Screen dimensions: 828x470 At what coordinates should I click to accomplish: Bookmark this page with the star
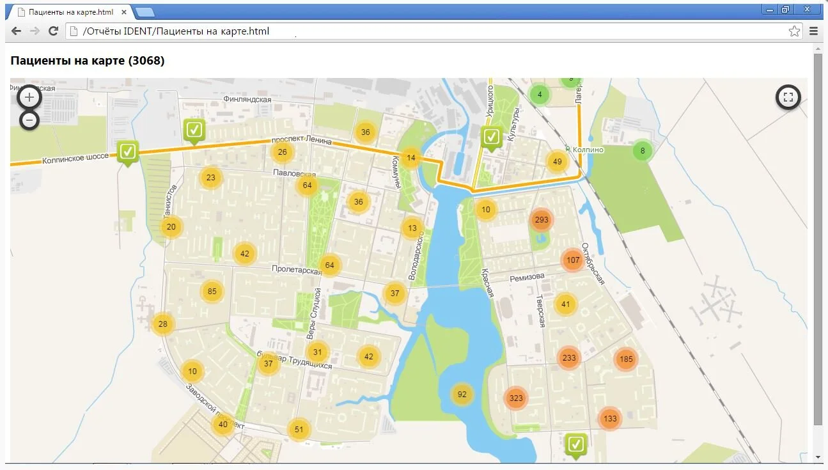[794, 31]
